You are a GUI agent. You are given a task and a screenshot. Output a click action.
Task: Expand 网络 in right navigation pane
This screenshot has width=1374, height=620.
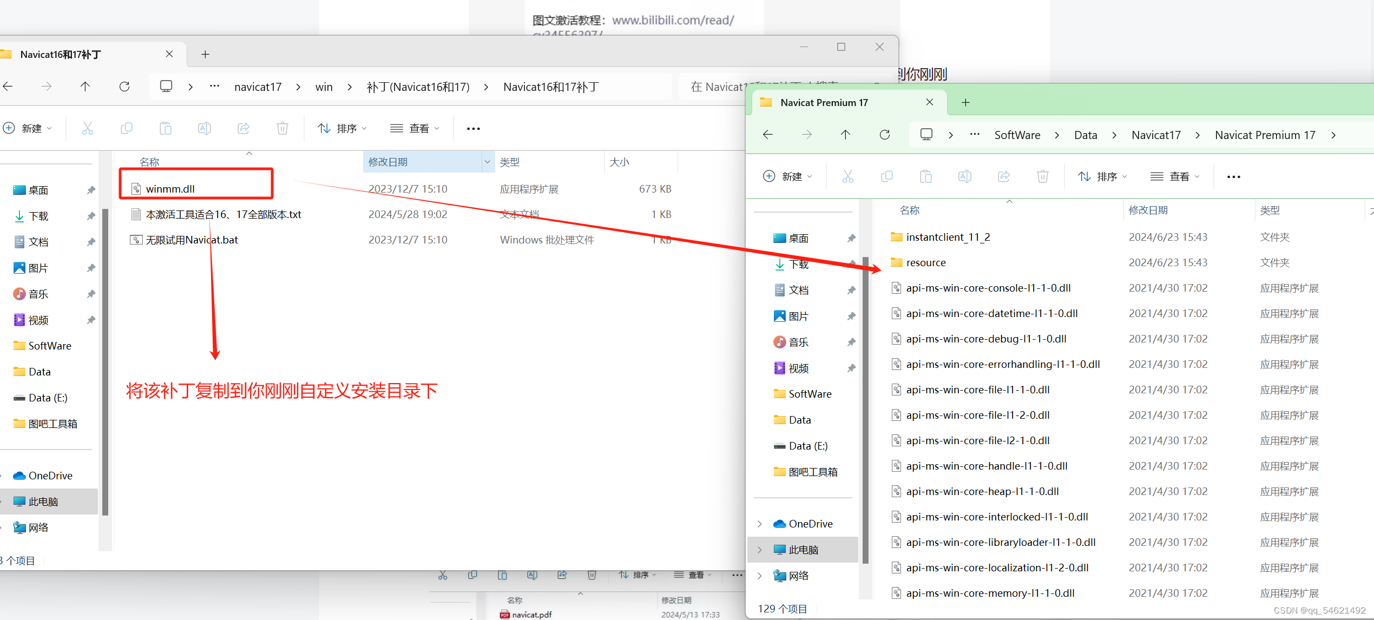[x=760, y=576]
